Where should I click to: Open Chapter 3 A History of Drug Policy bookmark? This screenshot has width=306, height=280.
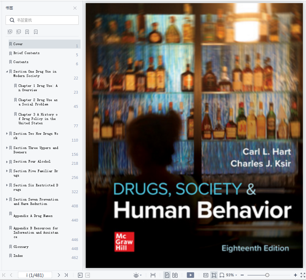tap(38, 119)
